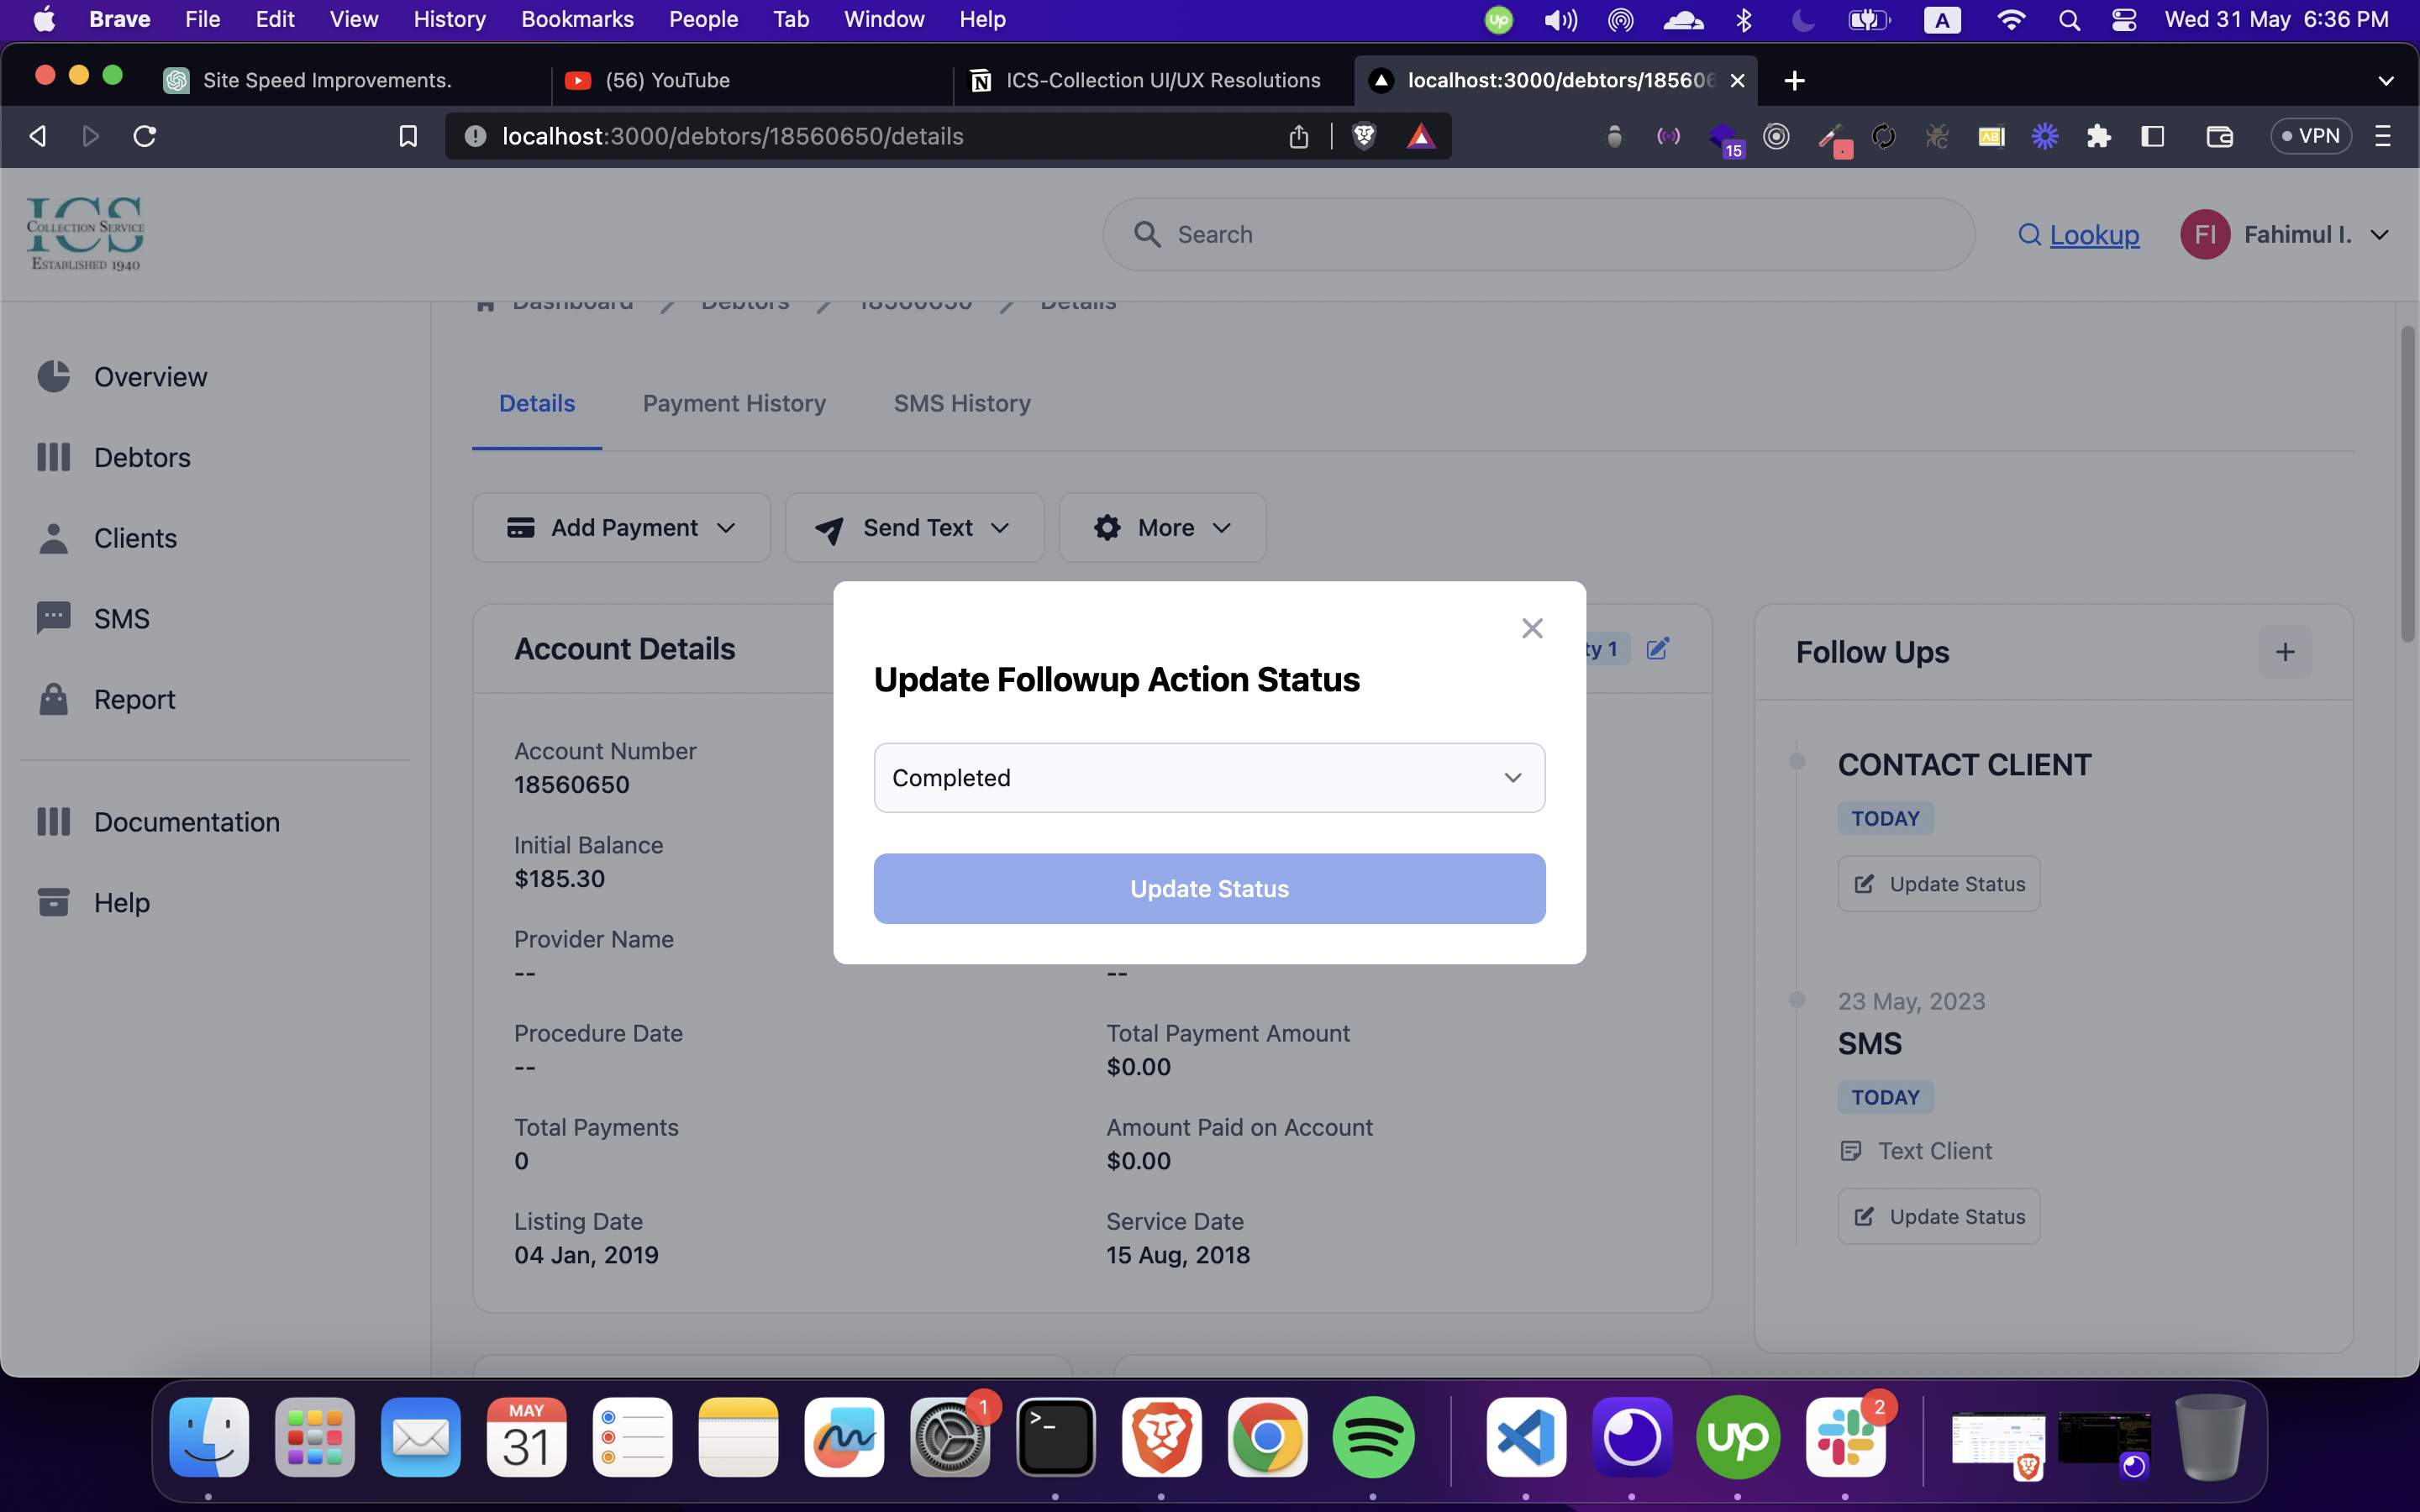2420x1512 pixels.
Task: Expand the Send Text dropdown
Action: (914, 528)
